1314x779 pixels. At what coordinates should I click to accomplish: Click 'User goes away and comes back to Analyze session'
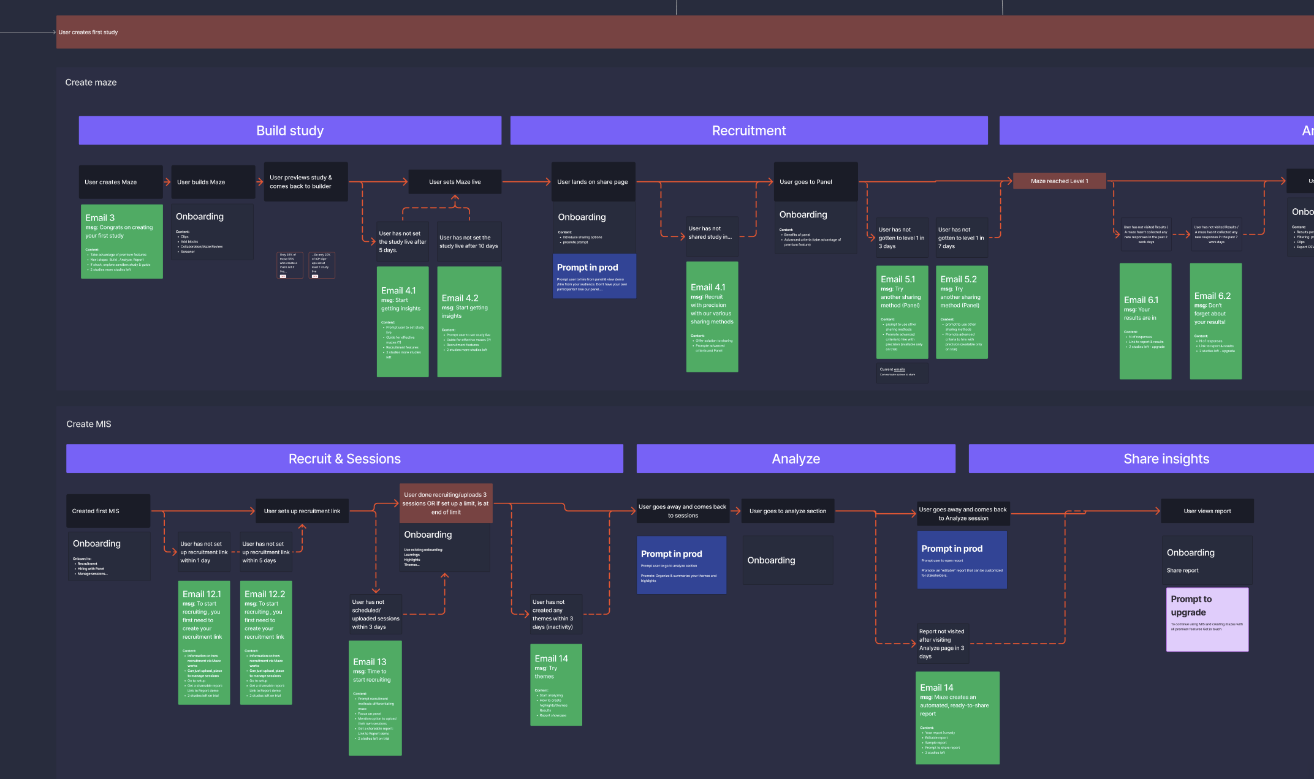tap(963, 513)
